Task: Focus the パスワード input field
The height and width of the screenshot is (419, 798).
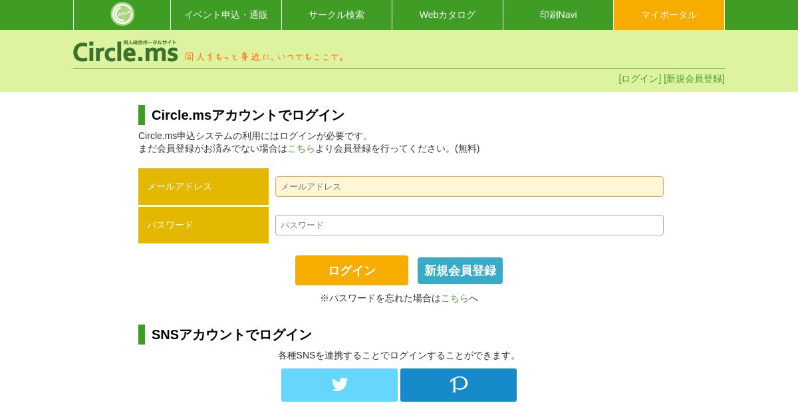Action: click(x=469, y=225)
